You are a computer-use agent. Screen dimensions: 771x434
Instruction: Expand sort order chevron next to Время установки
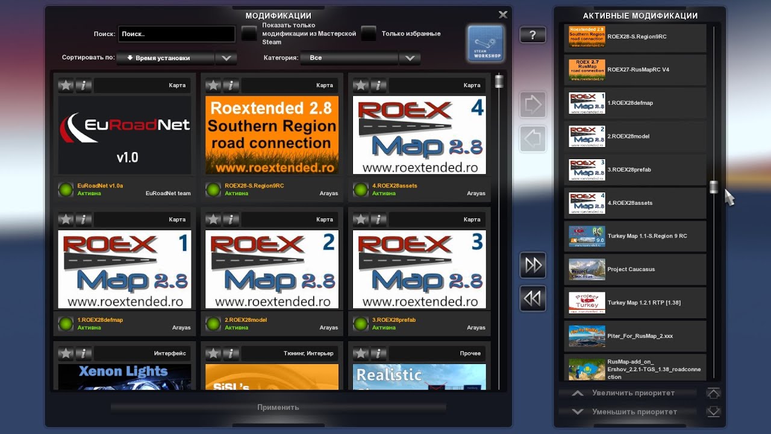[x=226, y=58]
